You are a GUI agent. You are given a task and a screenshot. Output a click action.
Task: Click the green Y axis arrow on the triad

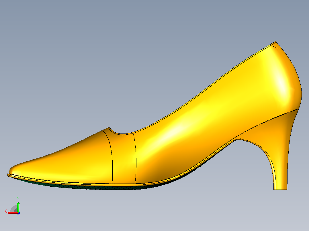tap(18, 207)
